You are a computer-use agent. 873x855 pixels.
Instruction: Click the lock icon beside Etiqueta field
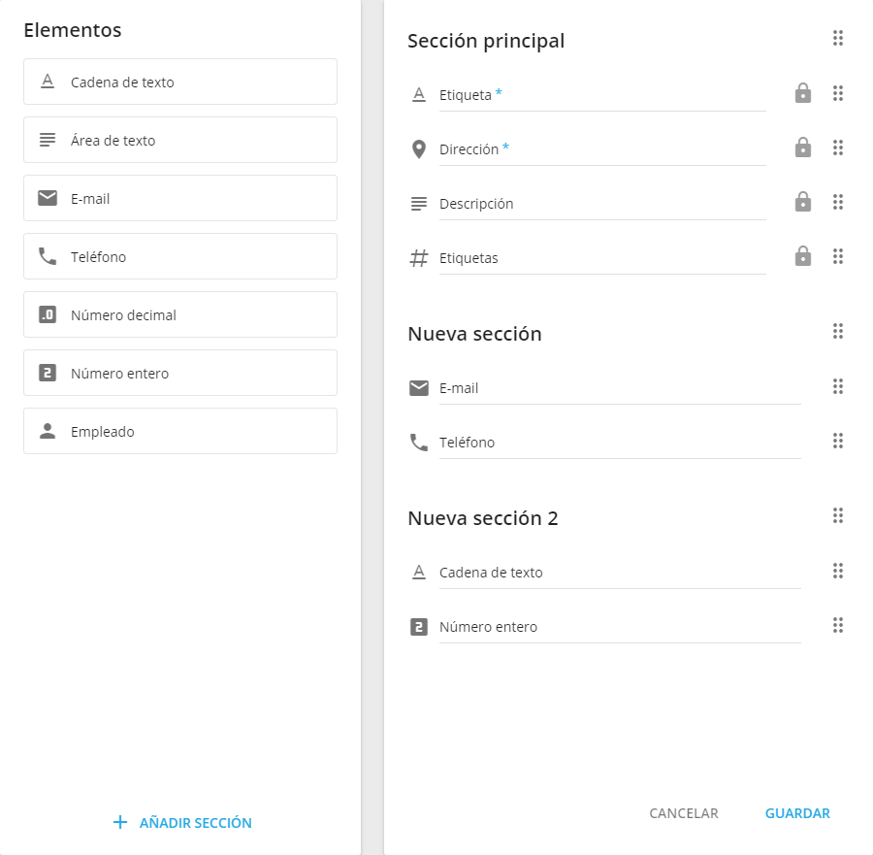click(803, 93)
